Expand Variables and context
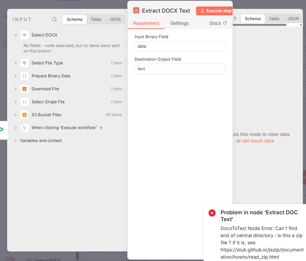Viewport: 306px width, 261px height. (16, 141)
